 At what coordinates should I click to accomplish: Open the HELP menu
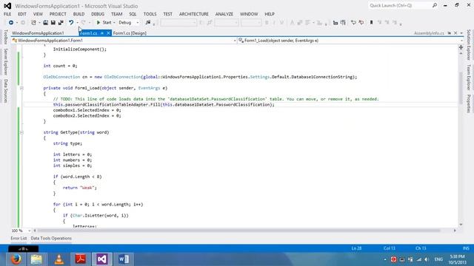tap(270, 14)
